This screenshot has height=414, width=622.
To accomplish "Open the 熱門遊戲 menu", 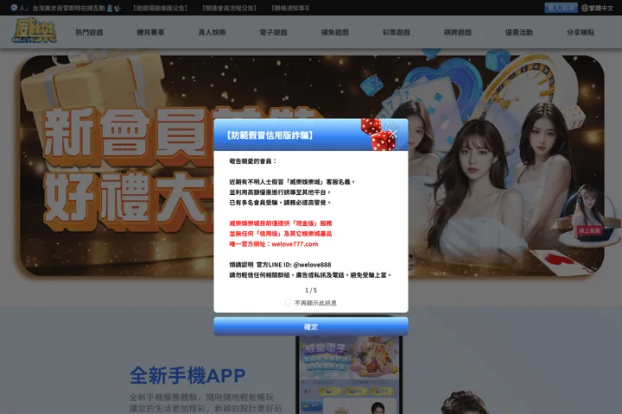I will (x=89, y=33).
